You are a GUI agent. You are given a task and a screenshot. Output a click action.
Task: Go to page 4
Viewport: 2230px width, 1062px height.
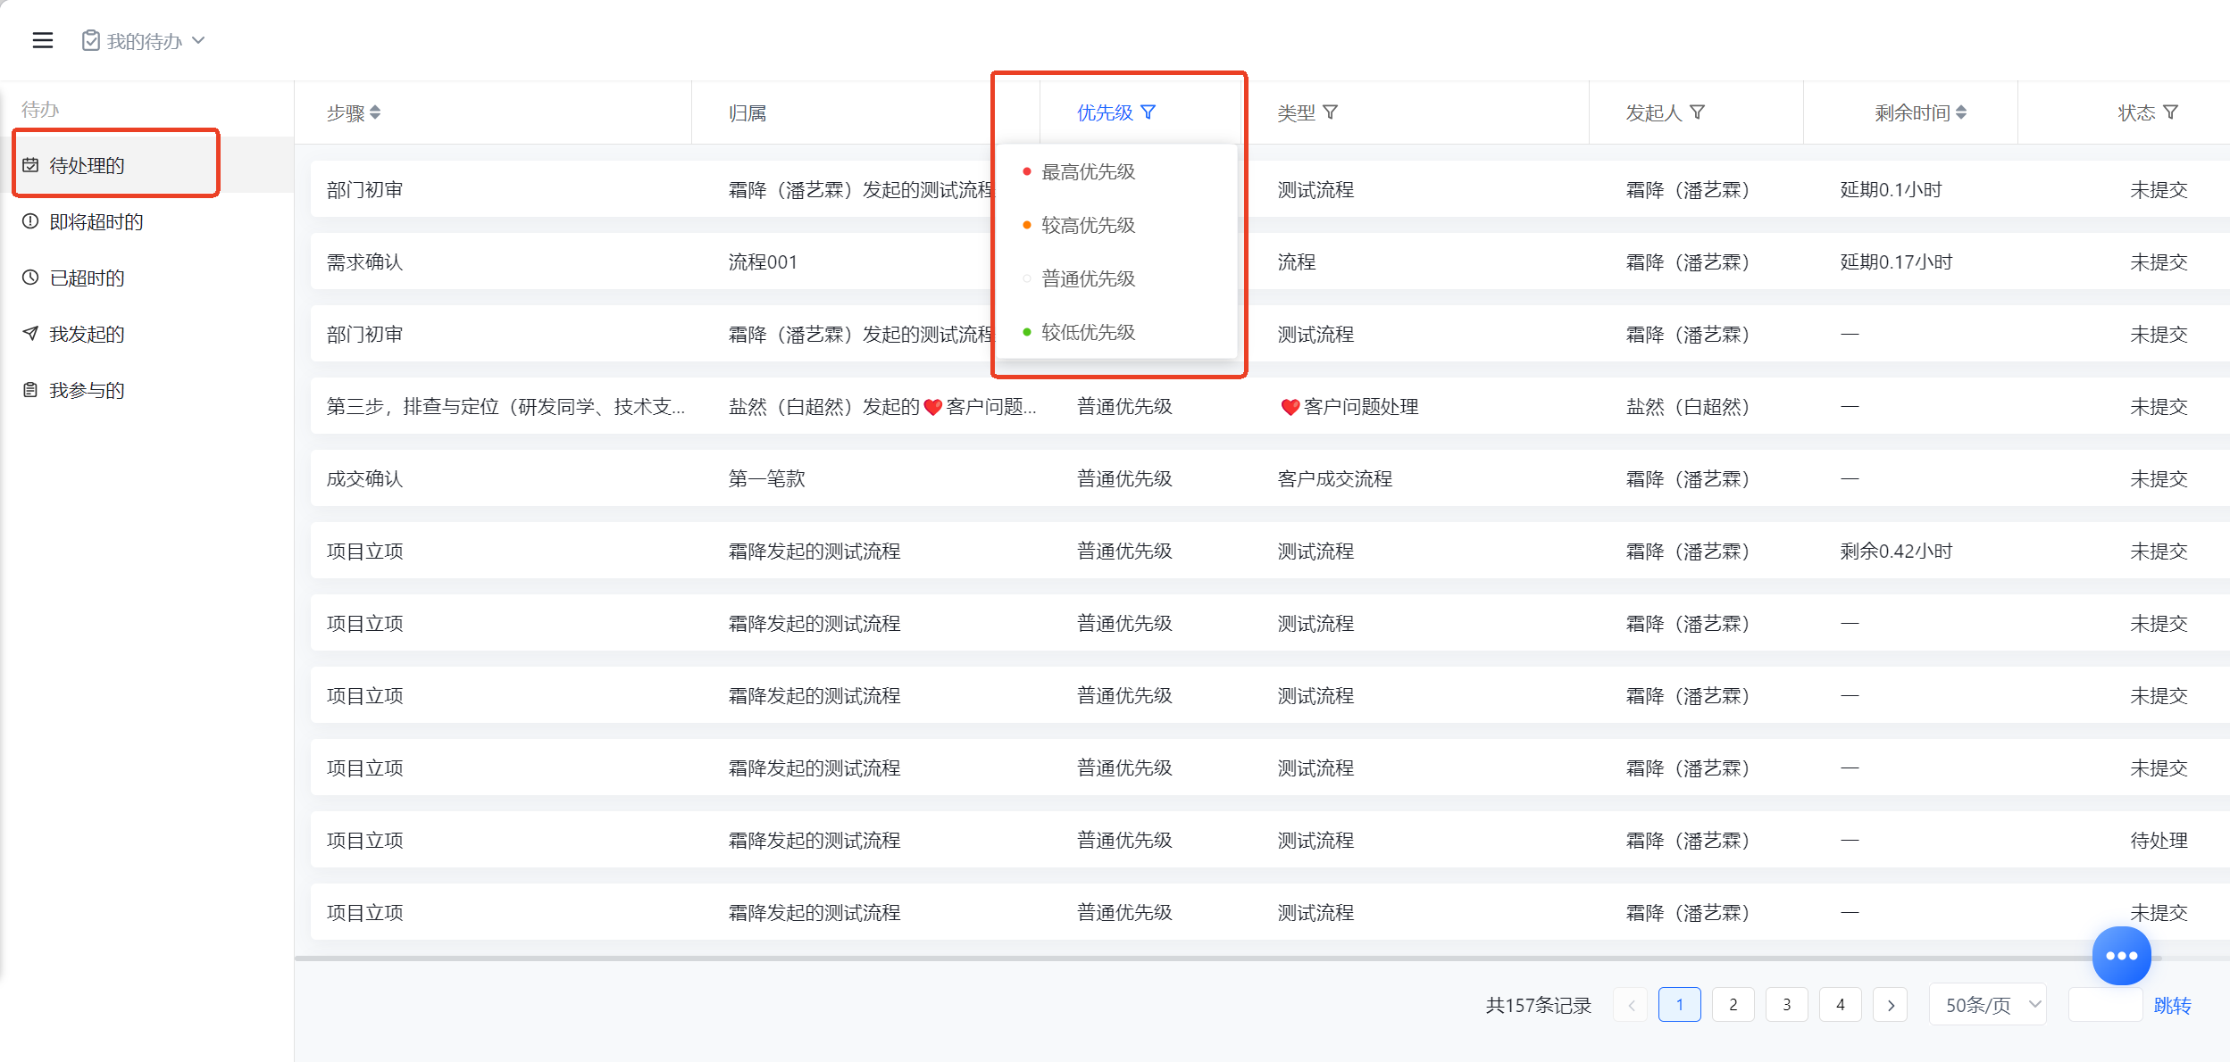[x=1840, y=1005]
